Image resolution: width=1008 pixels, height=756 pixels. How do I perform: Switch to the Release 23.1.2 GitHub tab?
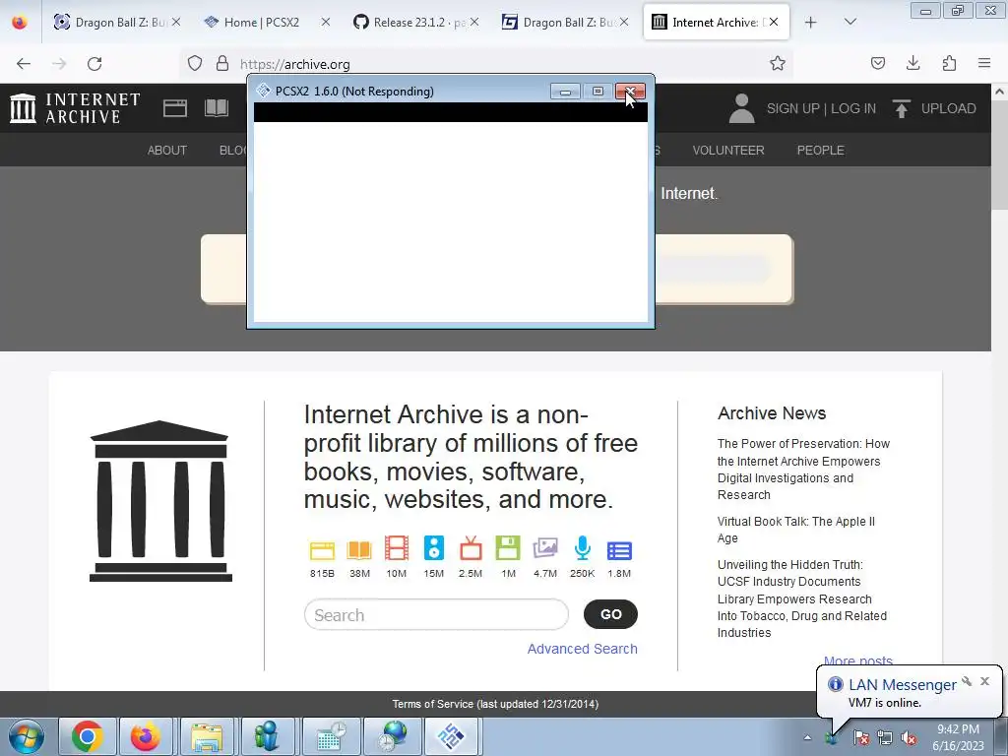pyautogui.click(x=418, y=23)
